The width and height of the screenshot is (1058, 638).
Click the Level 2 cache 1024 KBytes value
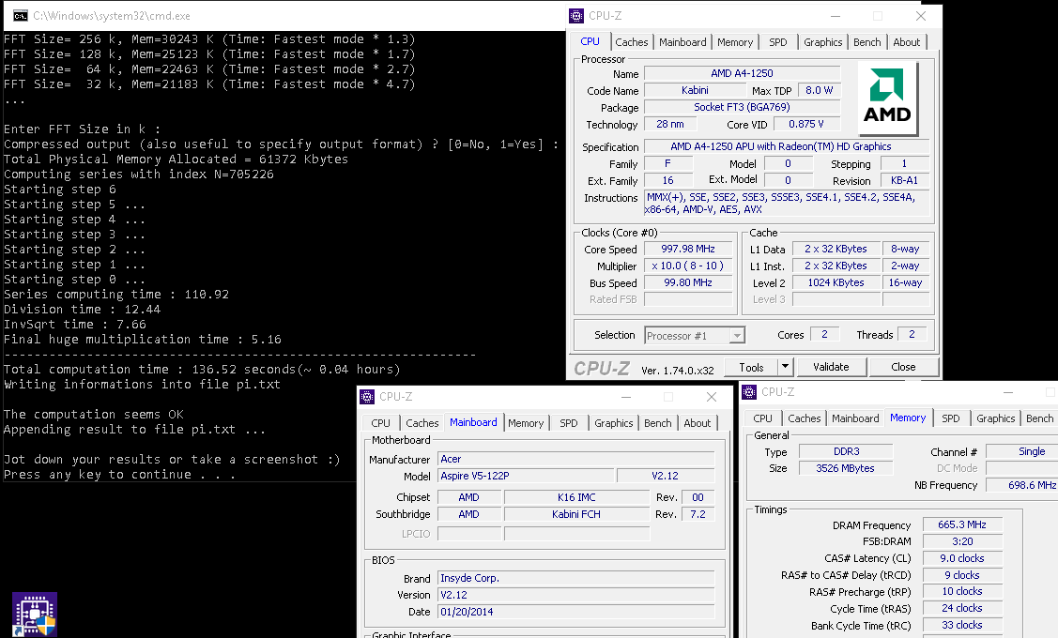point(836,282)
